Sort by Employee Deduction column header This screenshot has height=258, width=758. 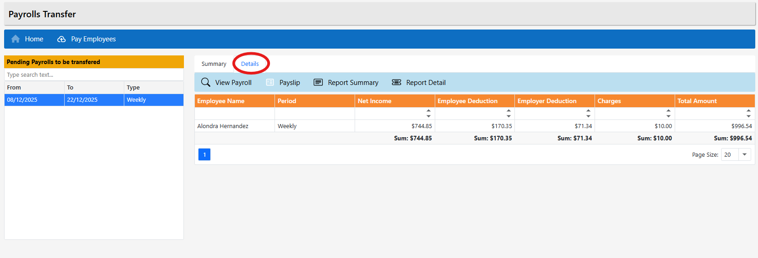point(475,101)
